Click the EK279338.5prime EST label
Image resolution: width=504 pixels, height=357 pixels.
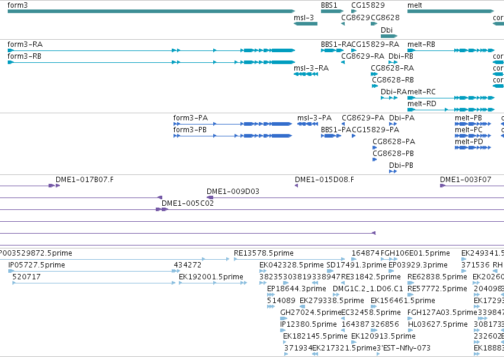pyautogui.click(x=332, y=301)
